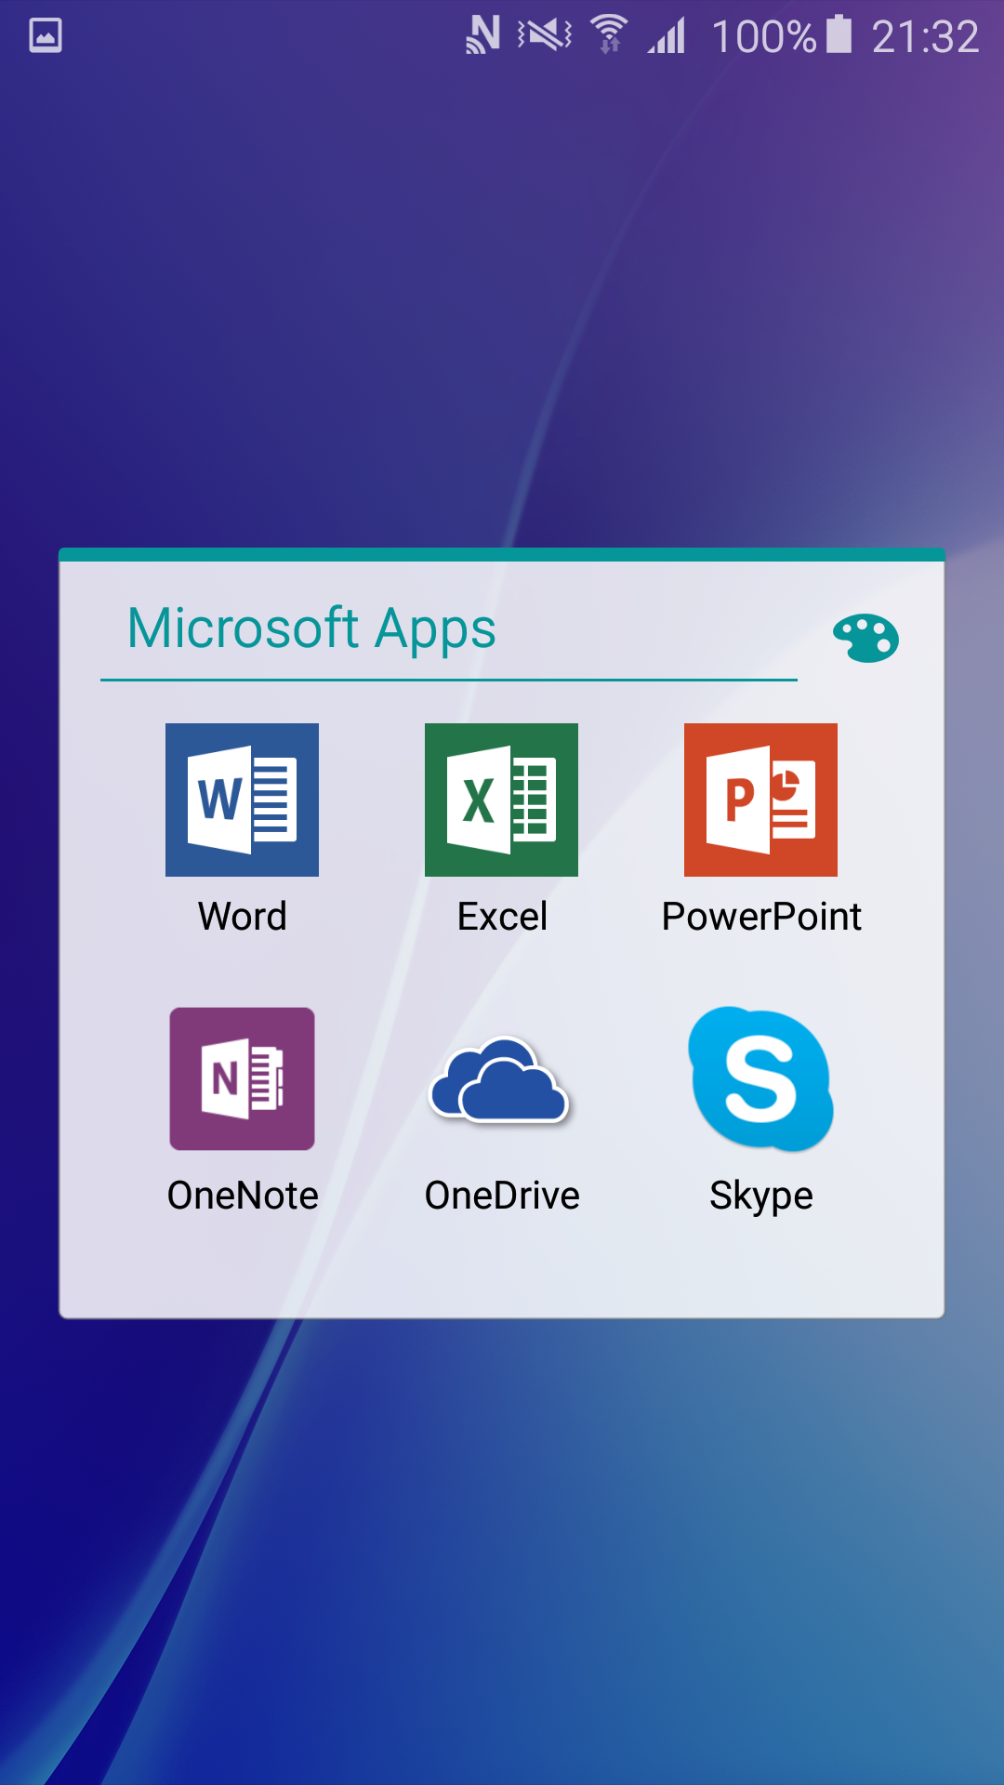Image resolution: width=1004 pixels, height=1785 pixels.
Task: Tap the battery icon in status bar
Action: [839, 35]
